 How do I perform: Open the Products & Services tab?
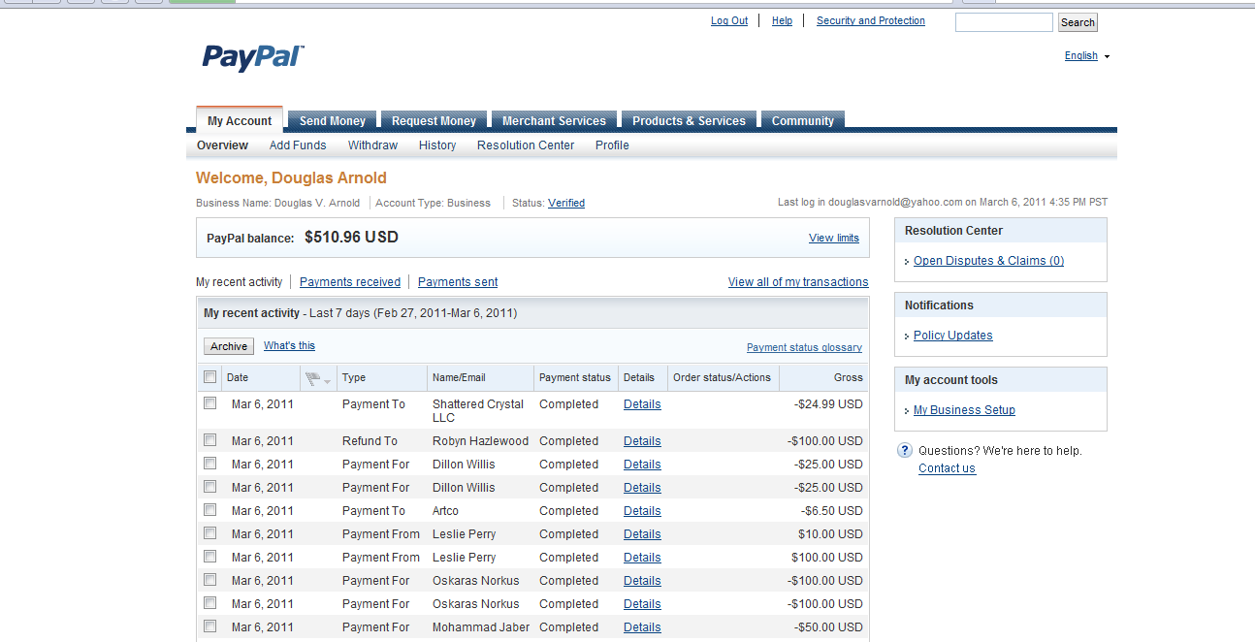pyautogui.click(x=689, y=120)
